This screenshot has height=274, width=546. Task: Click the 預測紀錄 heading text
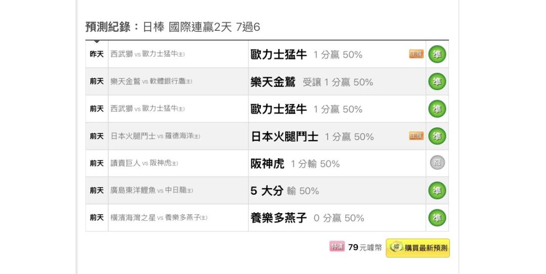coord(108,27)
